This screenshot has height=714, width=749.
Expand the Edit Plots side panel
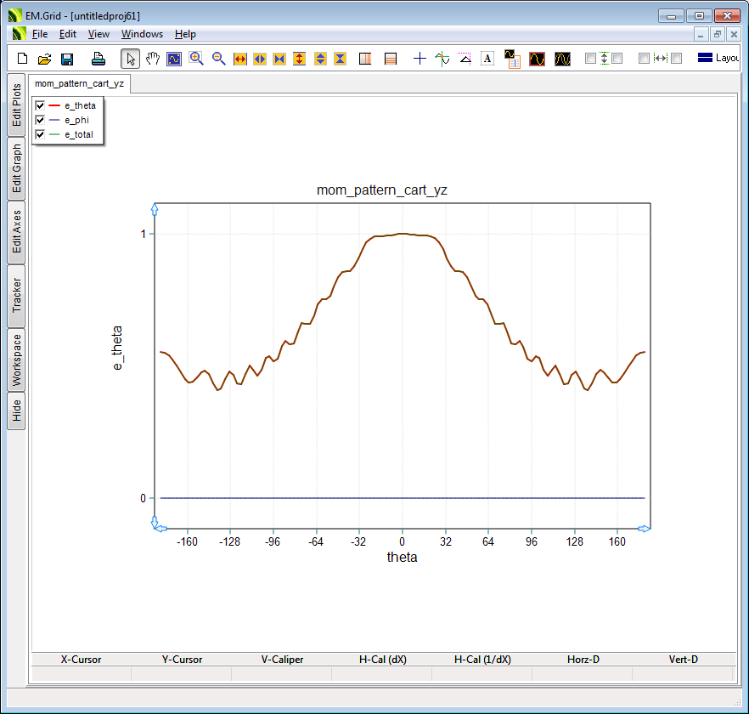pos(16,105)
